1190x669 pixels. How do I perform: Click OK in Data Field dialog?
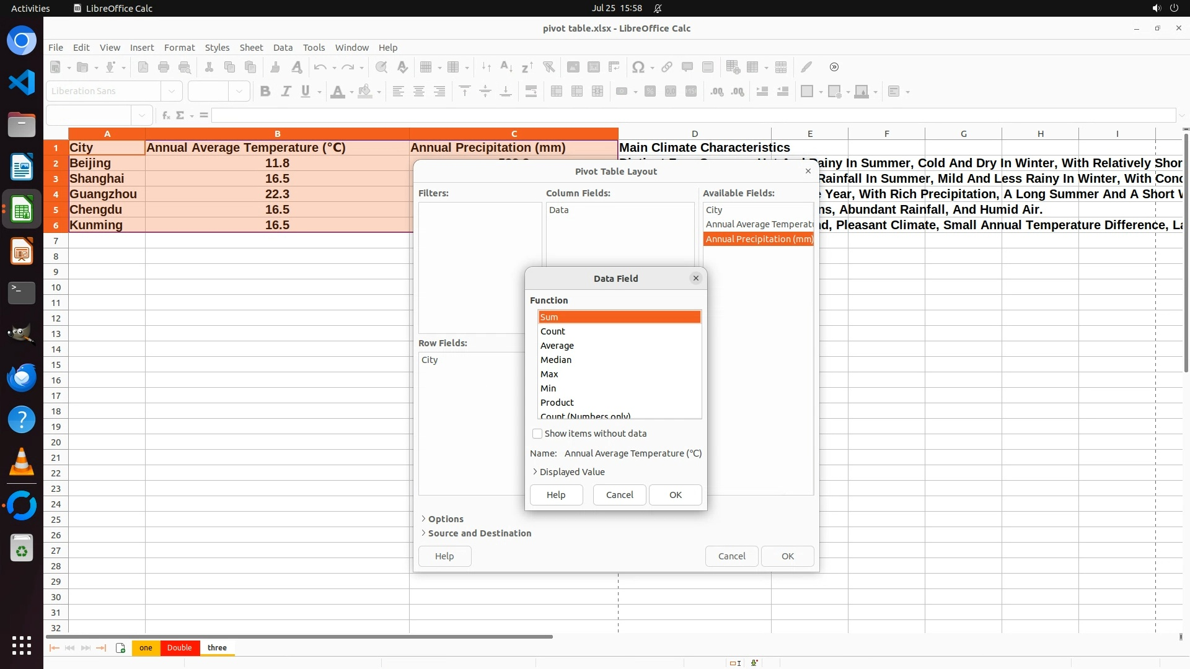pyautogui.click(x=675, y=495)
